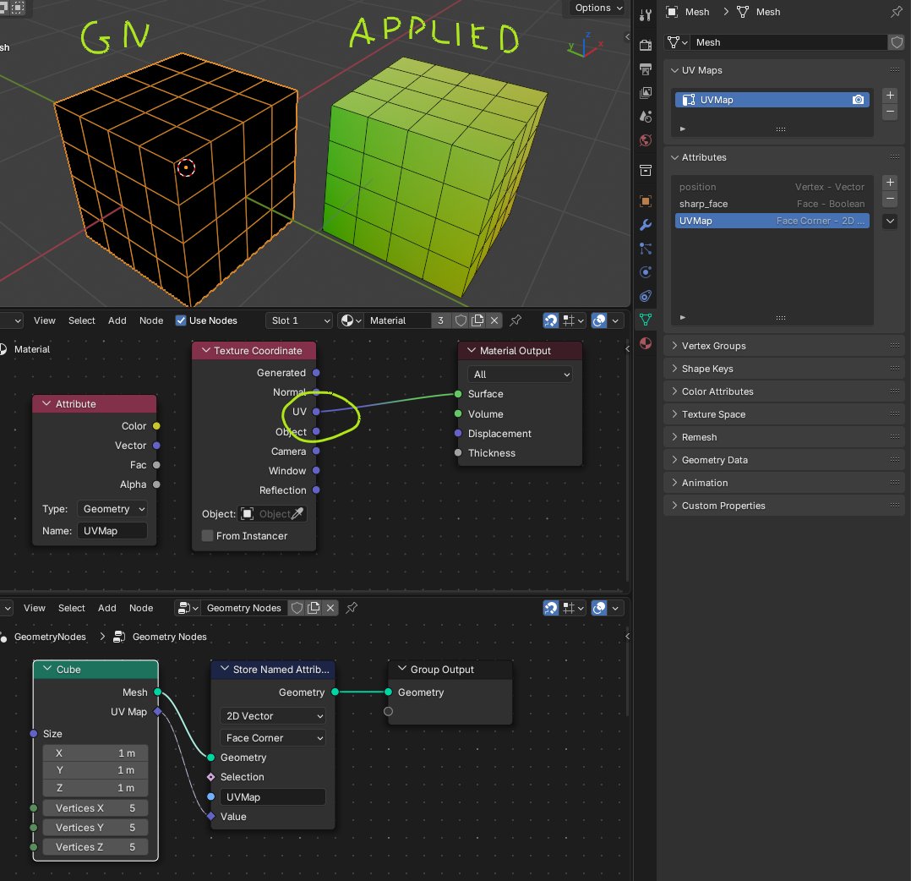Click the Size X 1 m field
This screenshot has width=911, height=881.
(95, 753)
